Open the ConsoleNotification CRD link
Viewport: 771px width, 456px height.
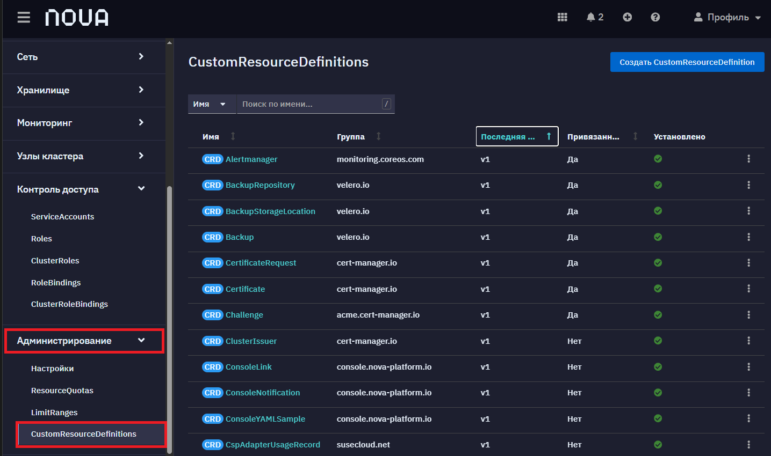pyautogui.click(x=263, y=393)
